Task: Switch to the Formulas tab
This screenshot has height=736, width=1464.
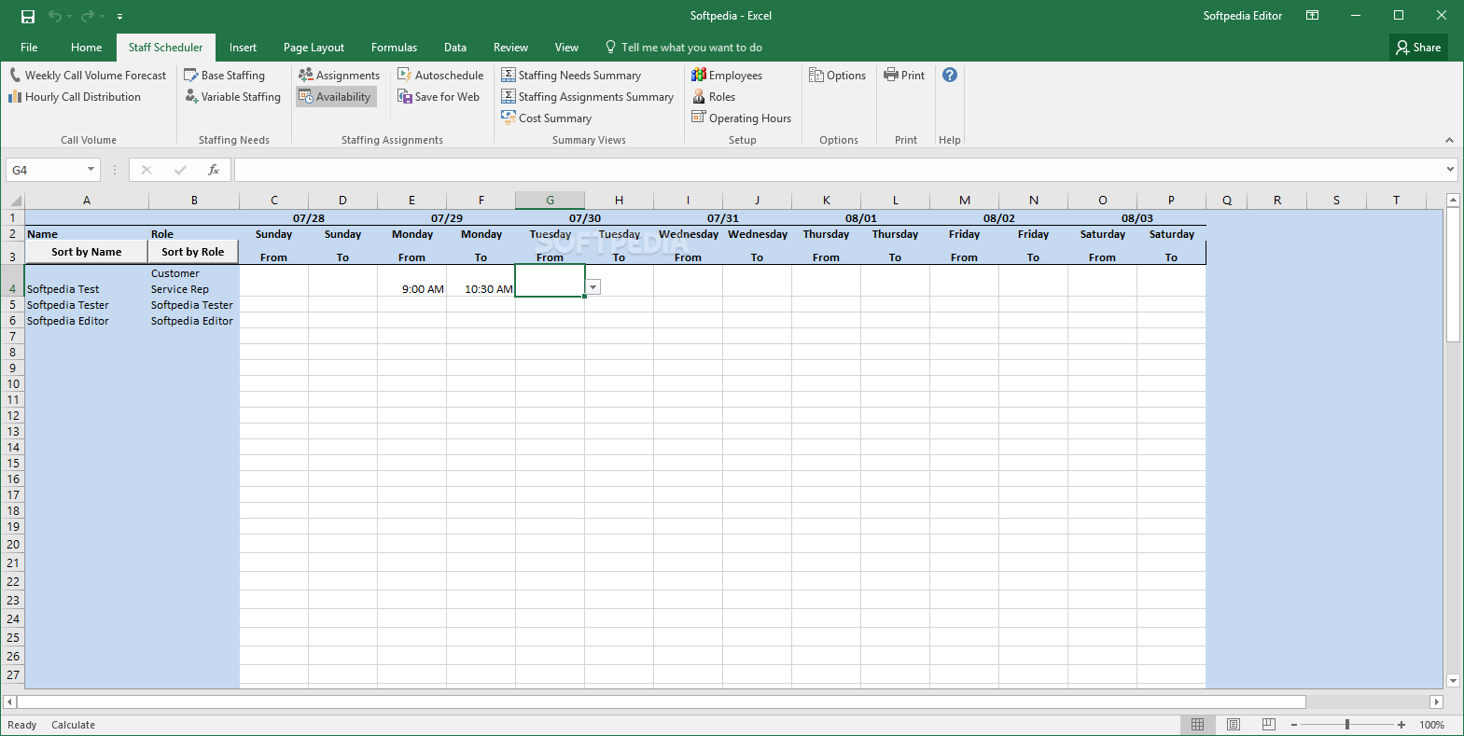Action: (394, 48)
